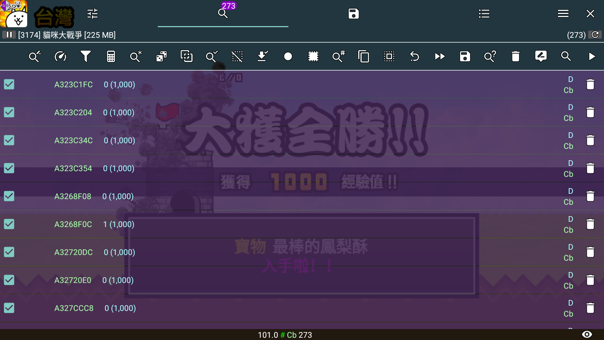The width and height of the screenshot is (604, 340).
Task: Delete the A323C204 result row
Action: point(590,112)
